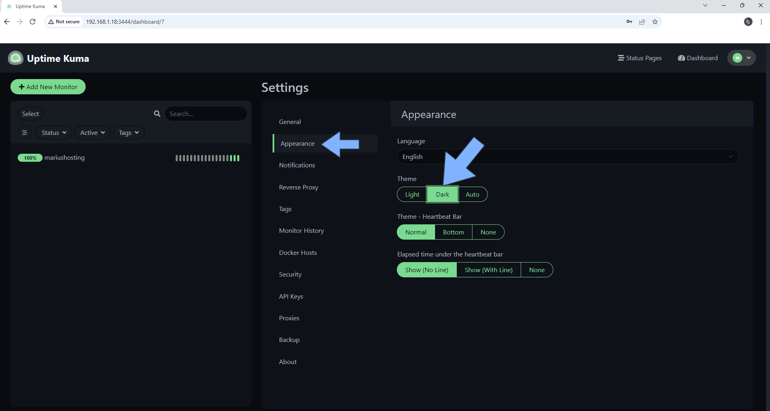770x411 pixels.
Task: Click the search magnifier icon
Action: [157, 114]
